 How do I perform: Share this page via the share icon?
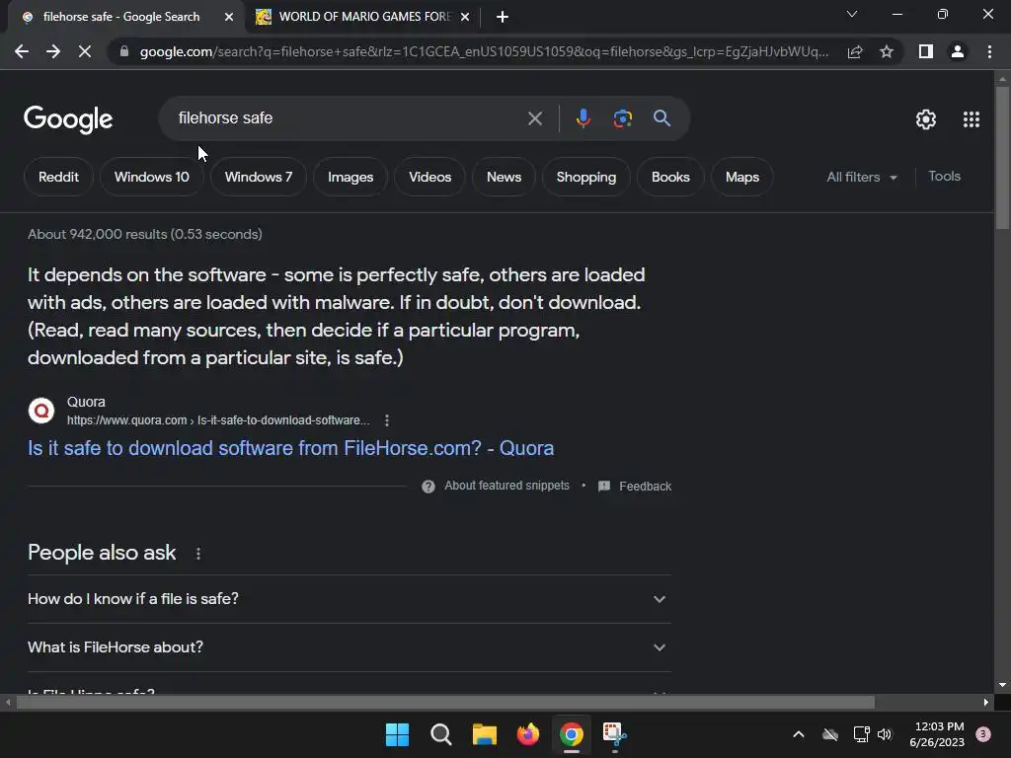click(855, 51)
